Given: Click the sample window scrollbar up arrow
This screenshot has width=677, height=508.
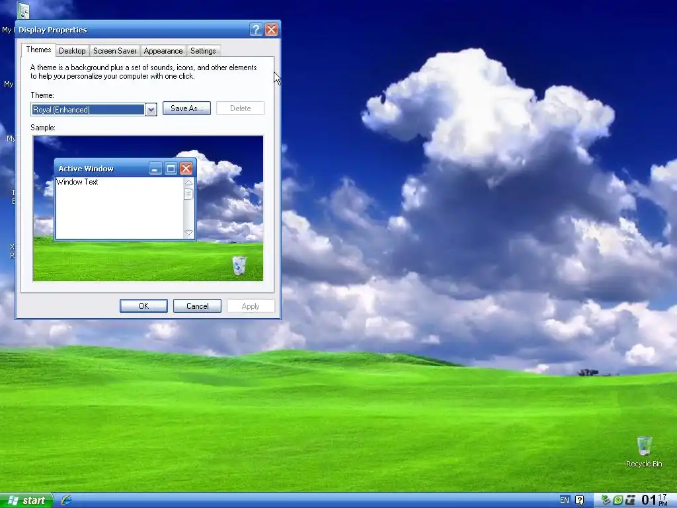Looking at the screenshot, I should [x=188, y=183].
